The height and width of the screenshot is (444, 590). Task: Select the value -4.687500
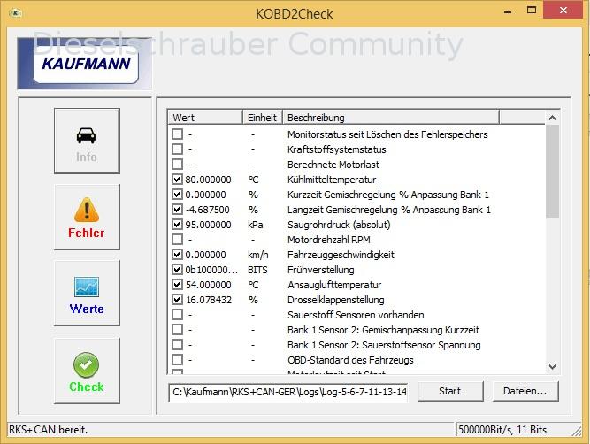(207, 210)
